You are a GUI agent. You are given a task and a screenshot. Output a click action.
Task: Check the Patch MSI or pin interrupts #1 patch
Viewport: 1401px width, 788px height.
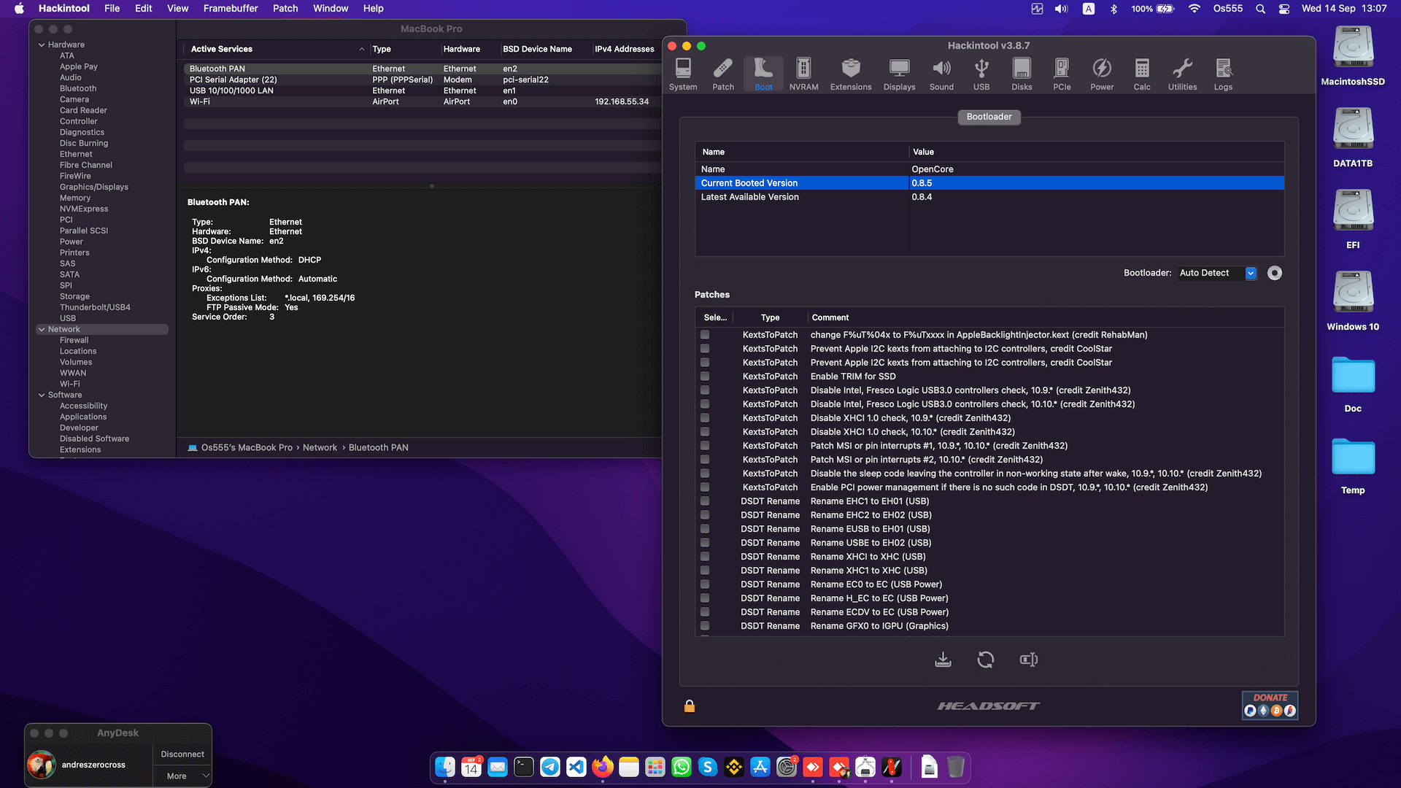pos(705,446)
